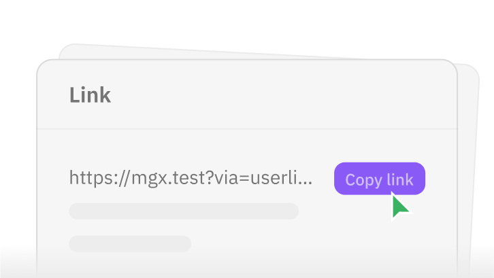Click the white tip of the green pointer
Screen dimensions: 494x278
tap(392, 192)
